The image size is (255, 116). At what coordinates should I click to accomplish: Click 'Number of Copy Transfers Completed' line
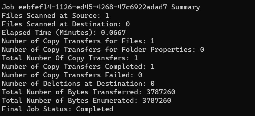pos(78,66)
